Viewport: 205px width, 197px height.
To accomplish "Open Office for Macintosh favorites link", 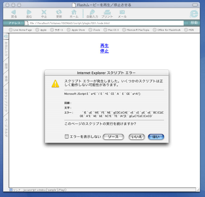I will [x=167, y=30].
